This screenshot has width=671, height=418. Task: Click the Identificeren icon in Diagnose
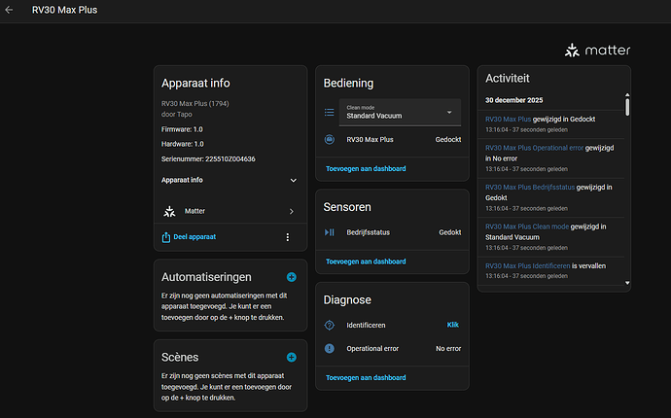pos(329,325)
